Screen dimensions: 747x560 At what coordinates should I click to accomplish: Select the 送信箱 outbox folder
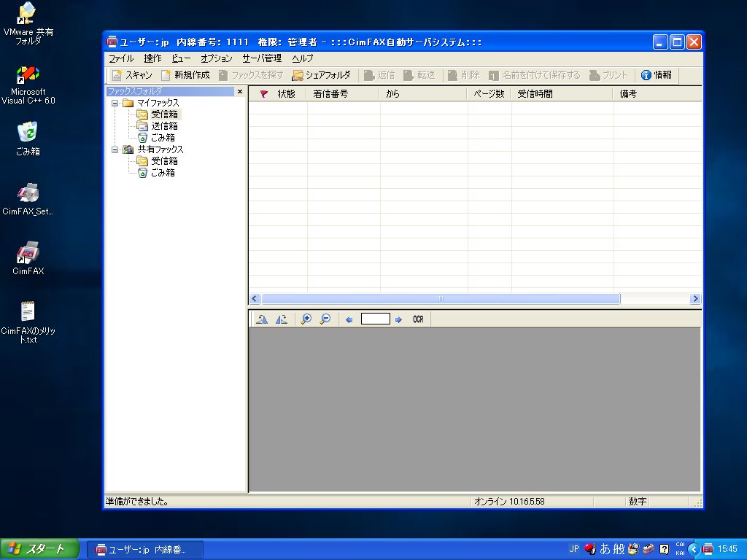(x=164, y=126)
